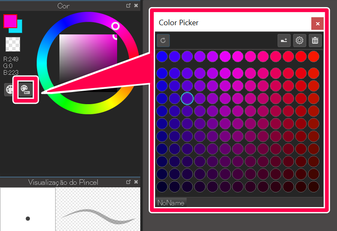The width and height of the screenshot is (337, 231).
Task: Click the add color button in Color Picker
Action: (x=284, y=40)
